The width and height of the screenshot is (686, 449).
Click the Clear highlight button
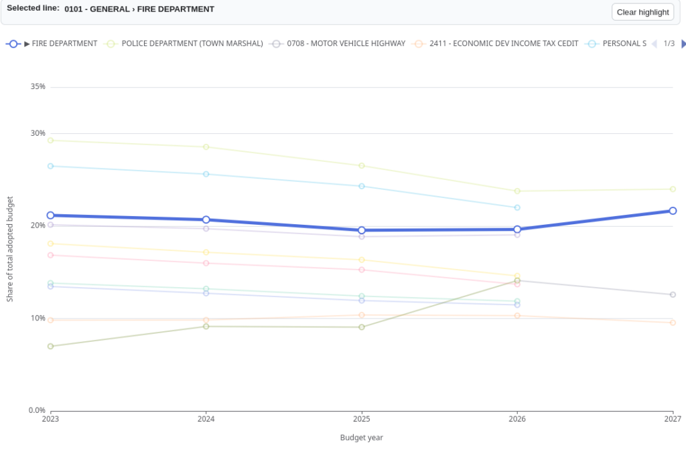[642, 12]
